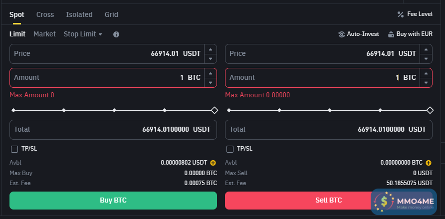Decrease buy Amount with down arrow
The height and width of the screenshot is (219, 445).
coord(211,82)
